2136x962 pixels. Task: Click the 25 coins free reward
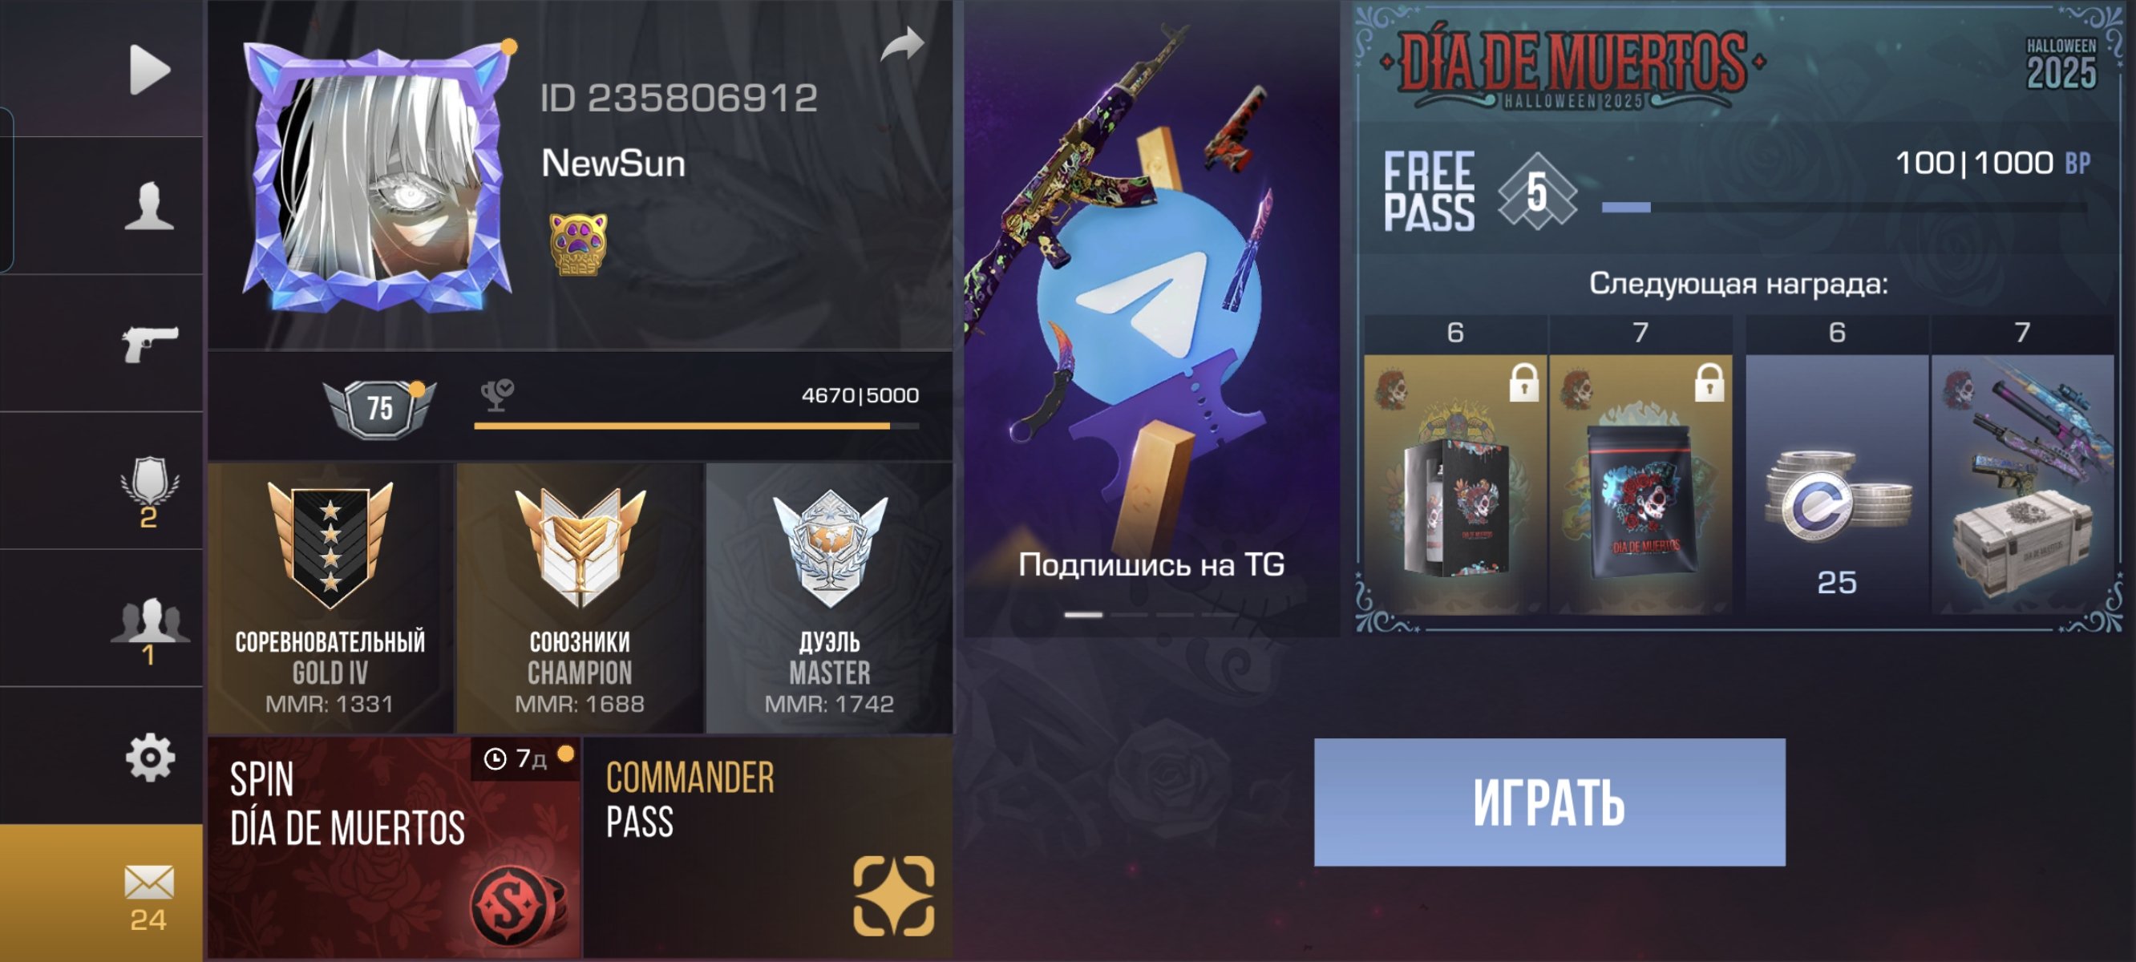pos(1837,485)
